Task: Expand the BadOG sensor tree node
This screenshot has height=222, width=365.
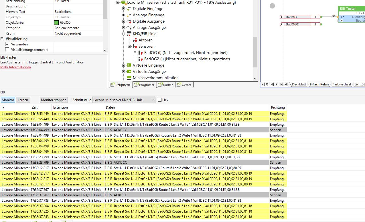Action: 135,53
